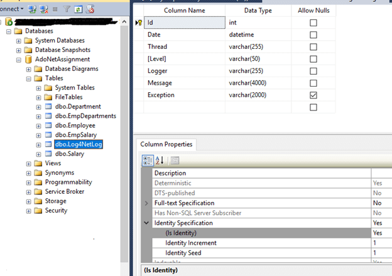The image size is (392, 276).
Task: Click the System Tables folder icon
Action: click(48, 88)
